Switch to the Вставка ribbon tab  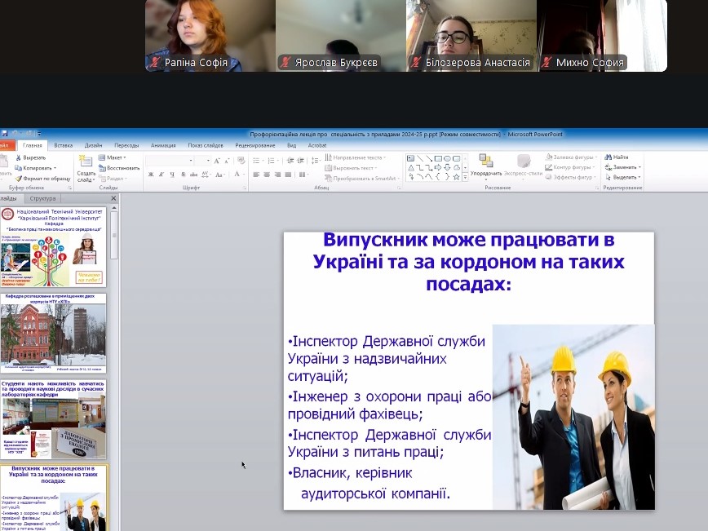click(63, 145)
